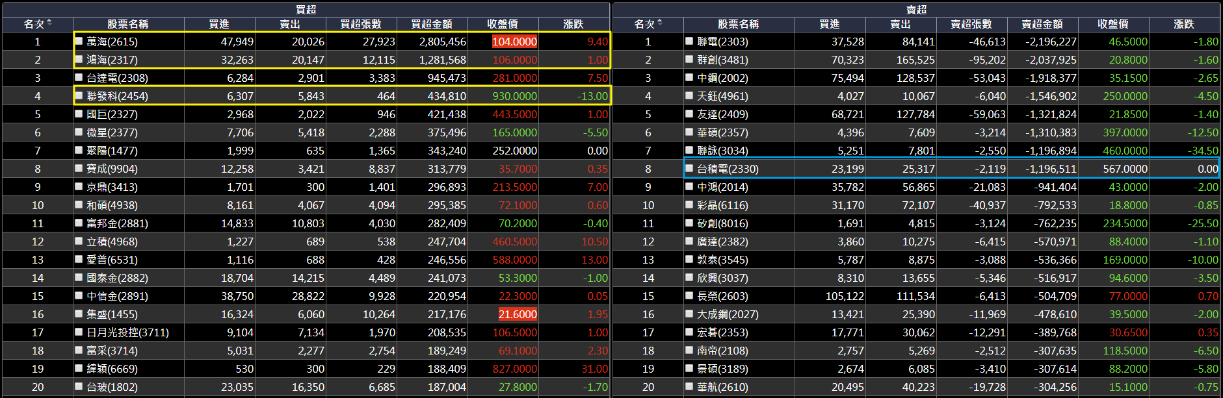Screen dimensions: 1223x398
Task: Open stock name 富采(3714)
Action: coord(112,351)
